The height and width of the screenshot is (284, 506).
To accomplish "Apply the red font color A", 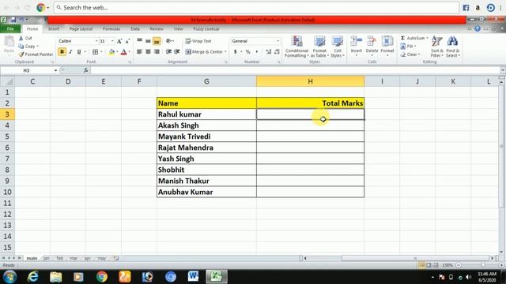I will [x=123, y=52].
